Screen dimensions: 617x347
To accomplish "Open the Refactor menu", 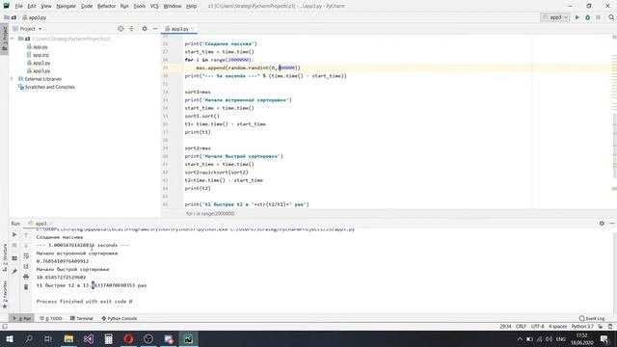I will coord(106,6).
